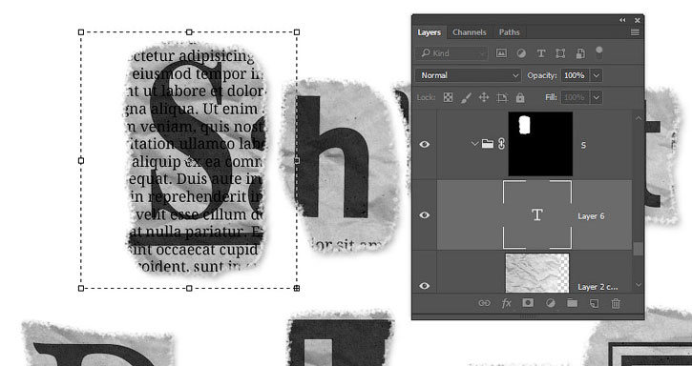Image resolution: width=692 pixels, height=366 pixels.
Task: Hide Layer 6 with its eye icon
Action: (425, 215)
